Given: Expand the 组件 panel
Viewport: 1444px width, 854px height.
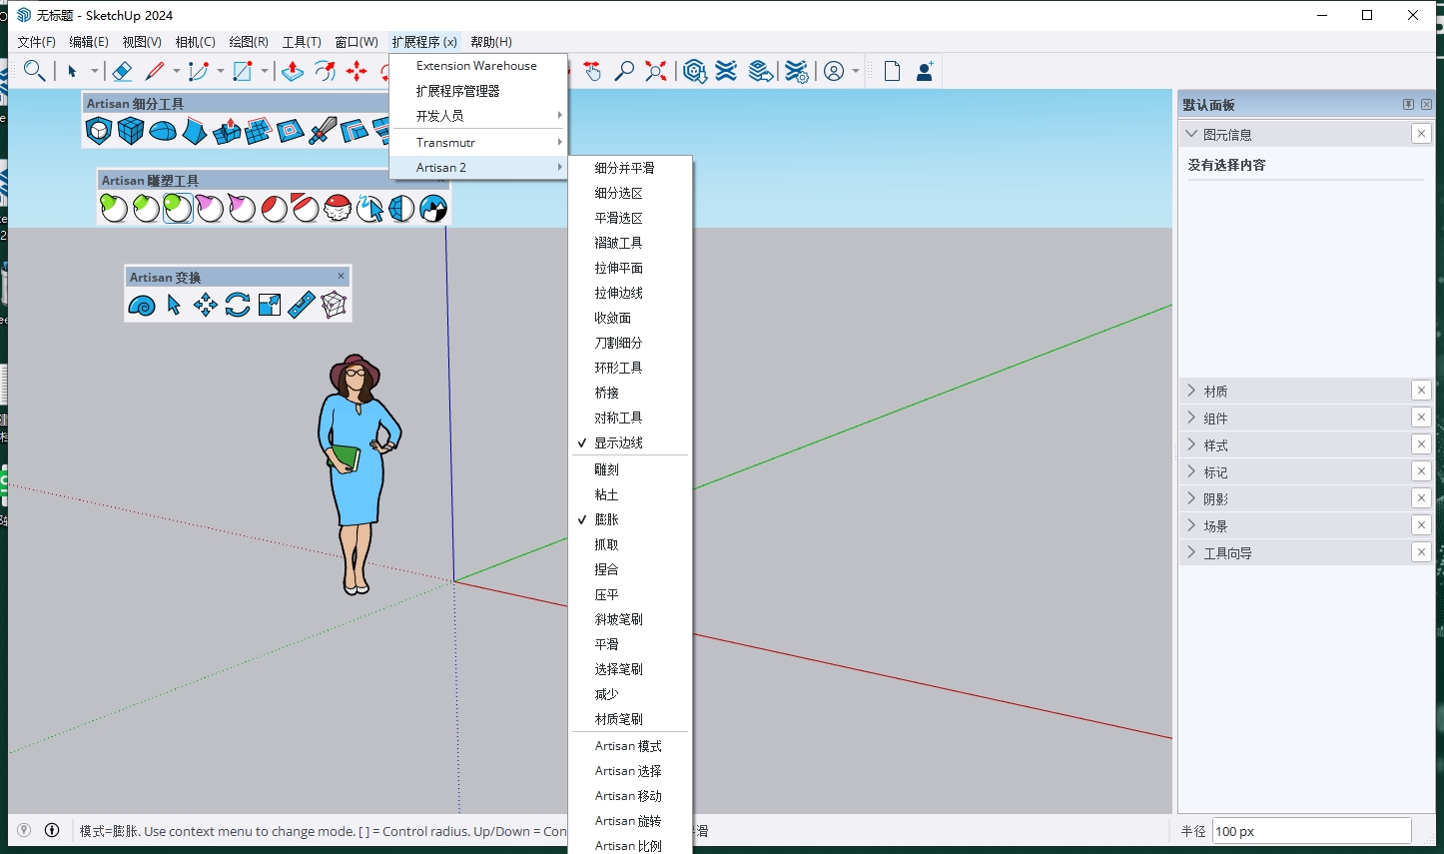Looking at the screenshot, I should pos(1191,418).
